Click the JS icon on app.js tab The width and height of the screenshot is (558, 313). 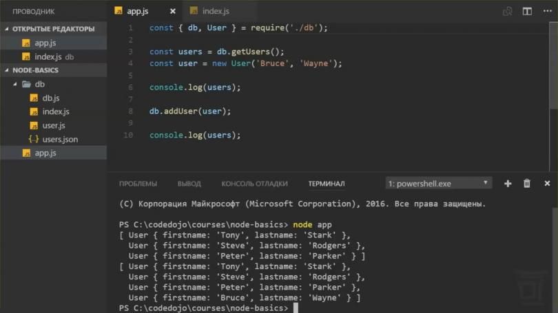pos(118,11)
